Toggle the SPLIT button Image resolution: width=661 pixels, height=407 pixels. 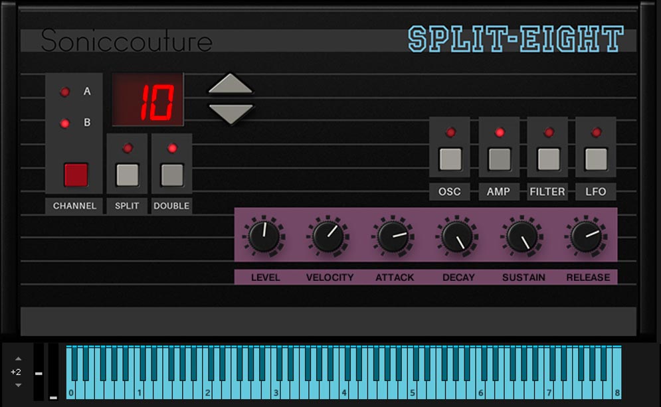(x=128, y=175)
